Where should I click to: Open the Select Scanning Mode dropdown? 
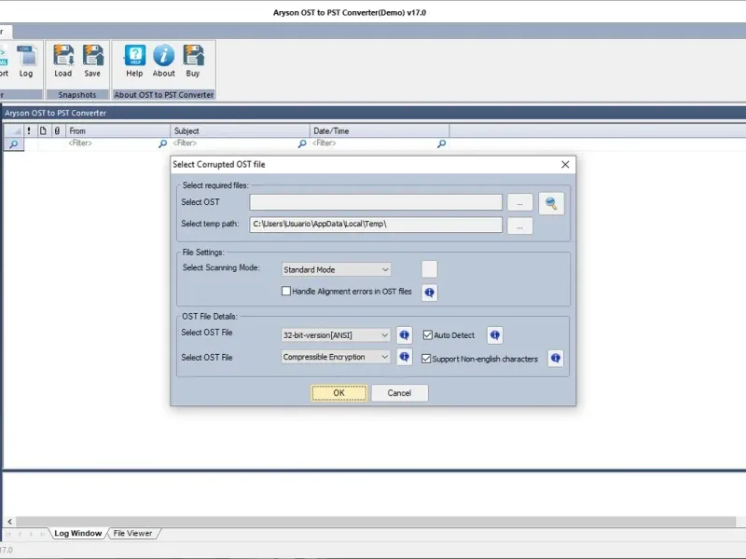pos(336,269)
